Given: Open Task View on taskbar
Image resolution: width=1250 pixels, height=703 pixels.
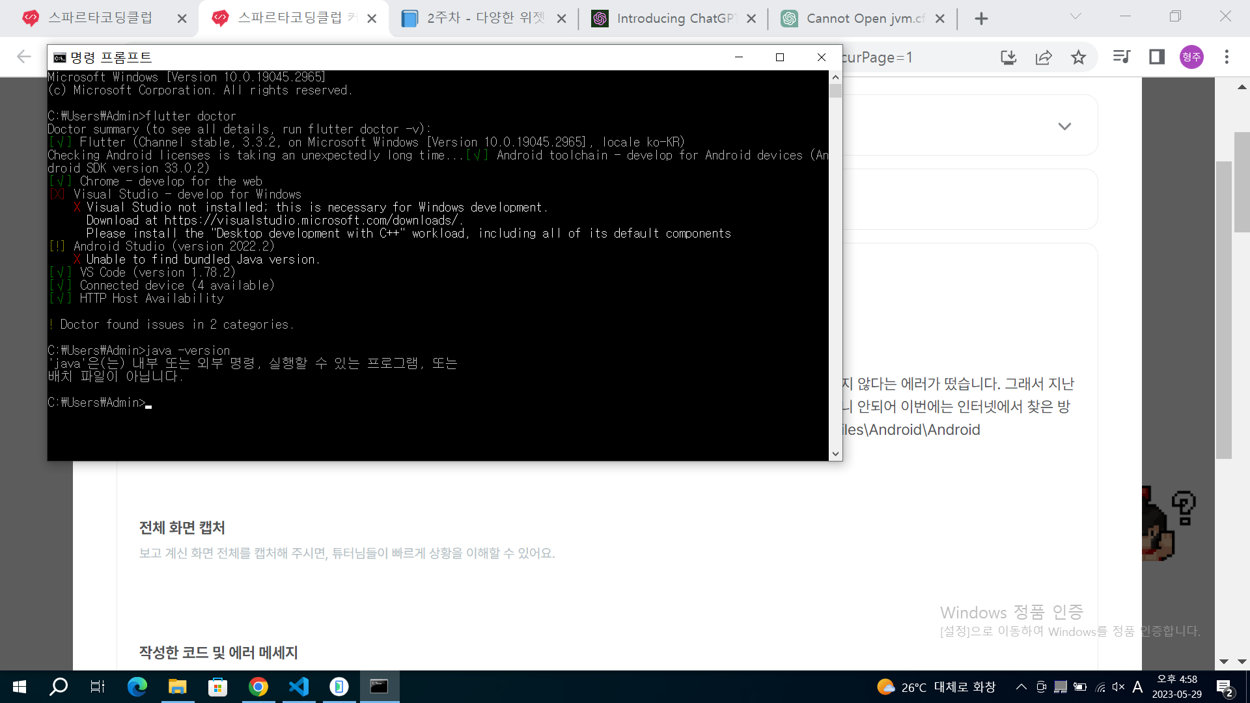Looking at the screenshot, I should click(x=98, y=687).
